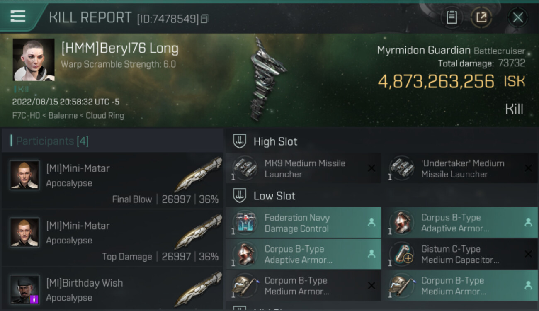This screenshot has width=539, height=311.
Task: Toggle the X mark on Gistum C-Type Capacitor
Action: (x=528, y=254)
